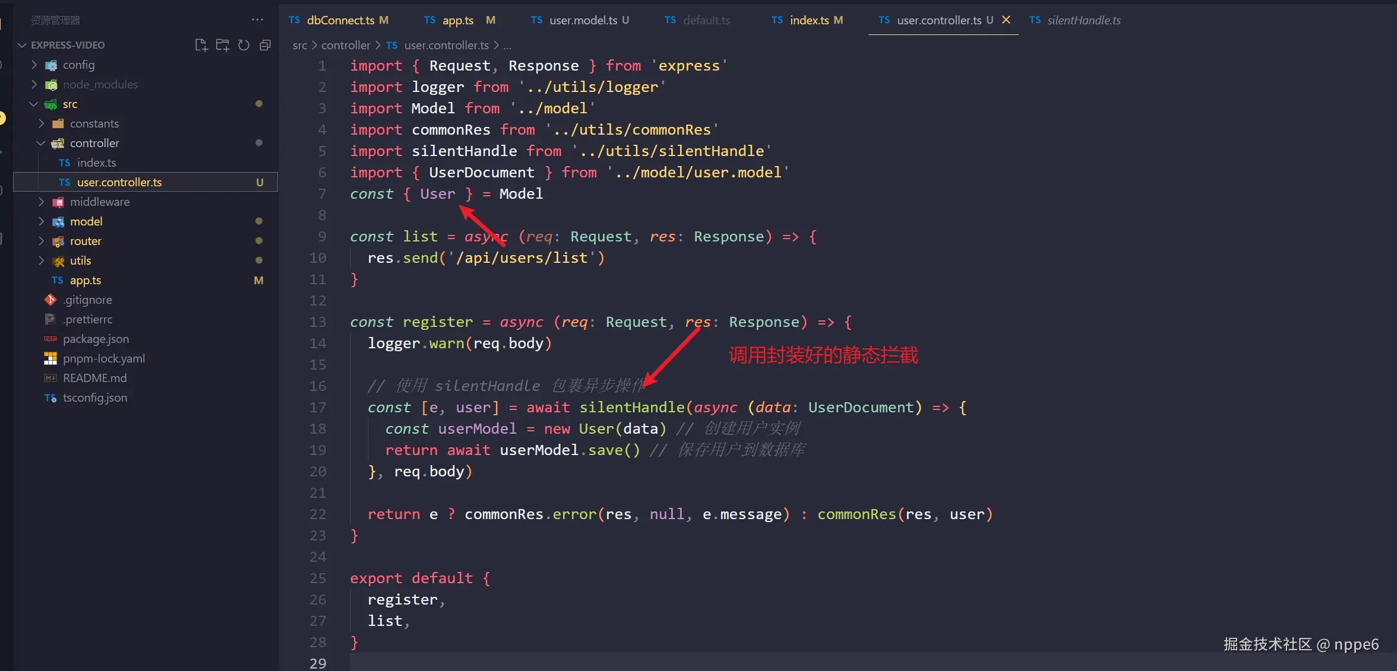
Task: Collapse the EXPRESS-VIDEO project section
Action: [x=67, y=45]
